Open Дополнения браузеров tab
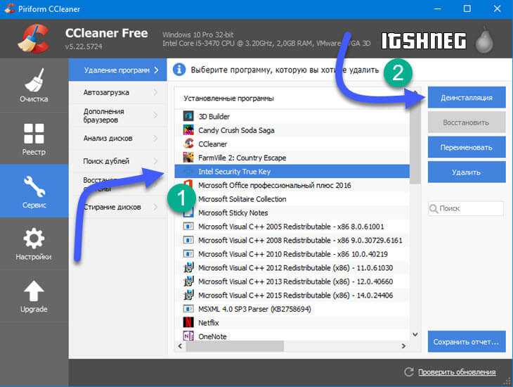Image resolution: width=513 pixels, height=387 pixels. point(118,115)
